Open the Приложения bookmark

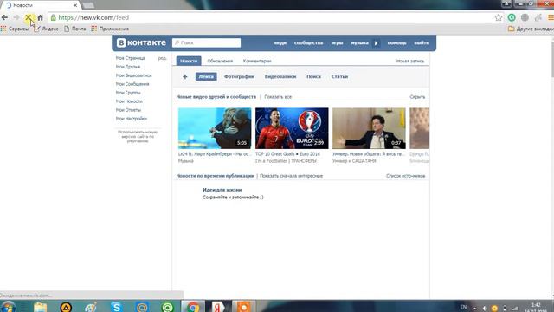[110, 29]
